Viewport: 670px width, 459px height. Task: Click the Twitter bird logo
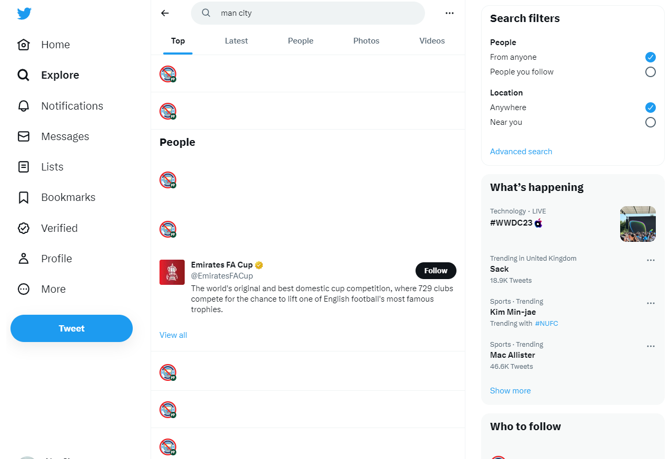point(24,14)
